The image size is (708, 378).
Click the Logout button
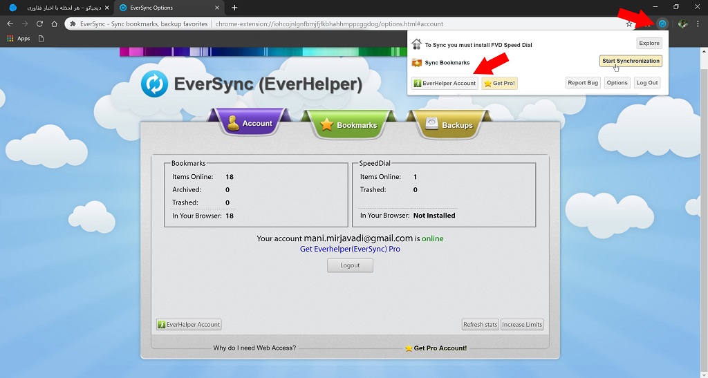350,265
